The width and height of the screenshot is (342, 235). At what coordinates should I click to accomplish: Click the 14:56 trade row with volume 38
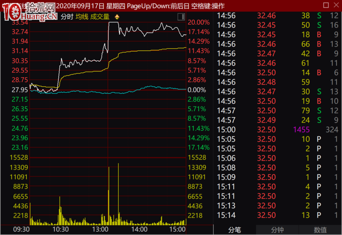[x=277, y=16]
